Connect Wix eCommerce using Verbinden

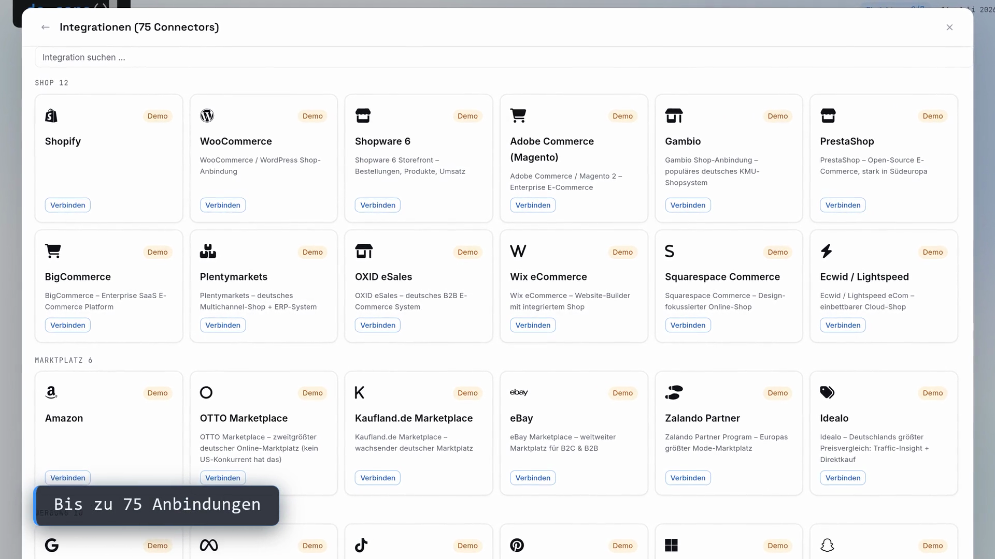coord(533,325)
